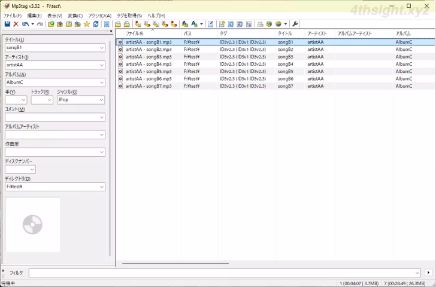The image size is (436, 287).
Task: Click the yellow star favorites icon
Action: [87, 24]
